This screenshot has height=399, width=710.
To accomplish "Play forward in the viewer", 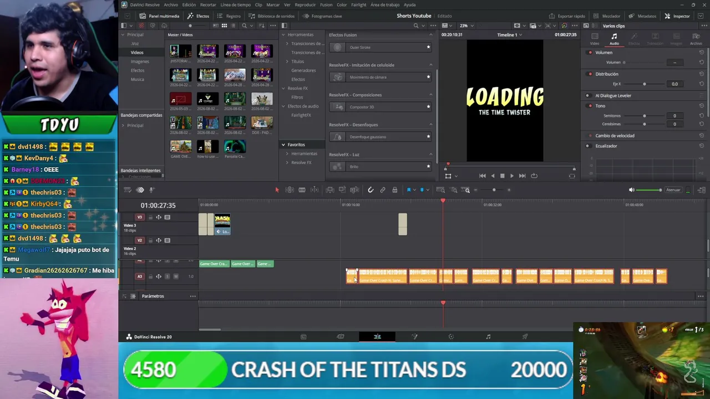I will coord(511,176).
